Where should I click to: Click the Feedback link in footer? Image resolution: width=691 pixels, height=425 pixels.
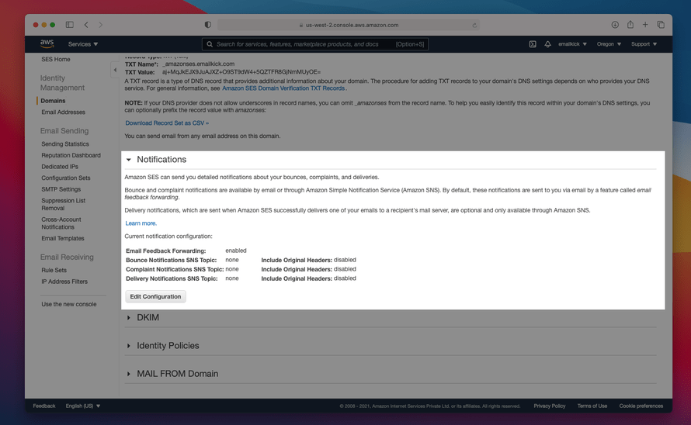click(44, 406)
